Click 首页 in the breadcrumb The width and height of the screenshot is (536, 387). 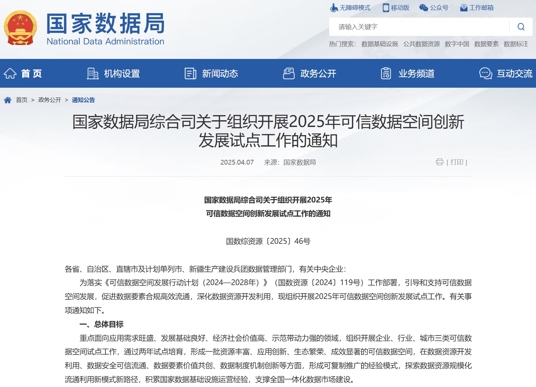coord(22,100)
